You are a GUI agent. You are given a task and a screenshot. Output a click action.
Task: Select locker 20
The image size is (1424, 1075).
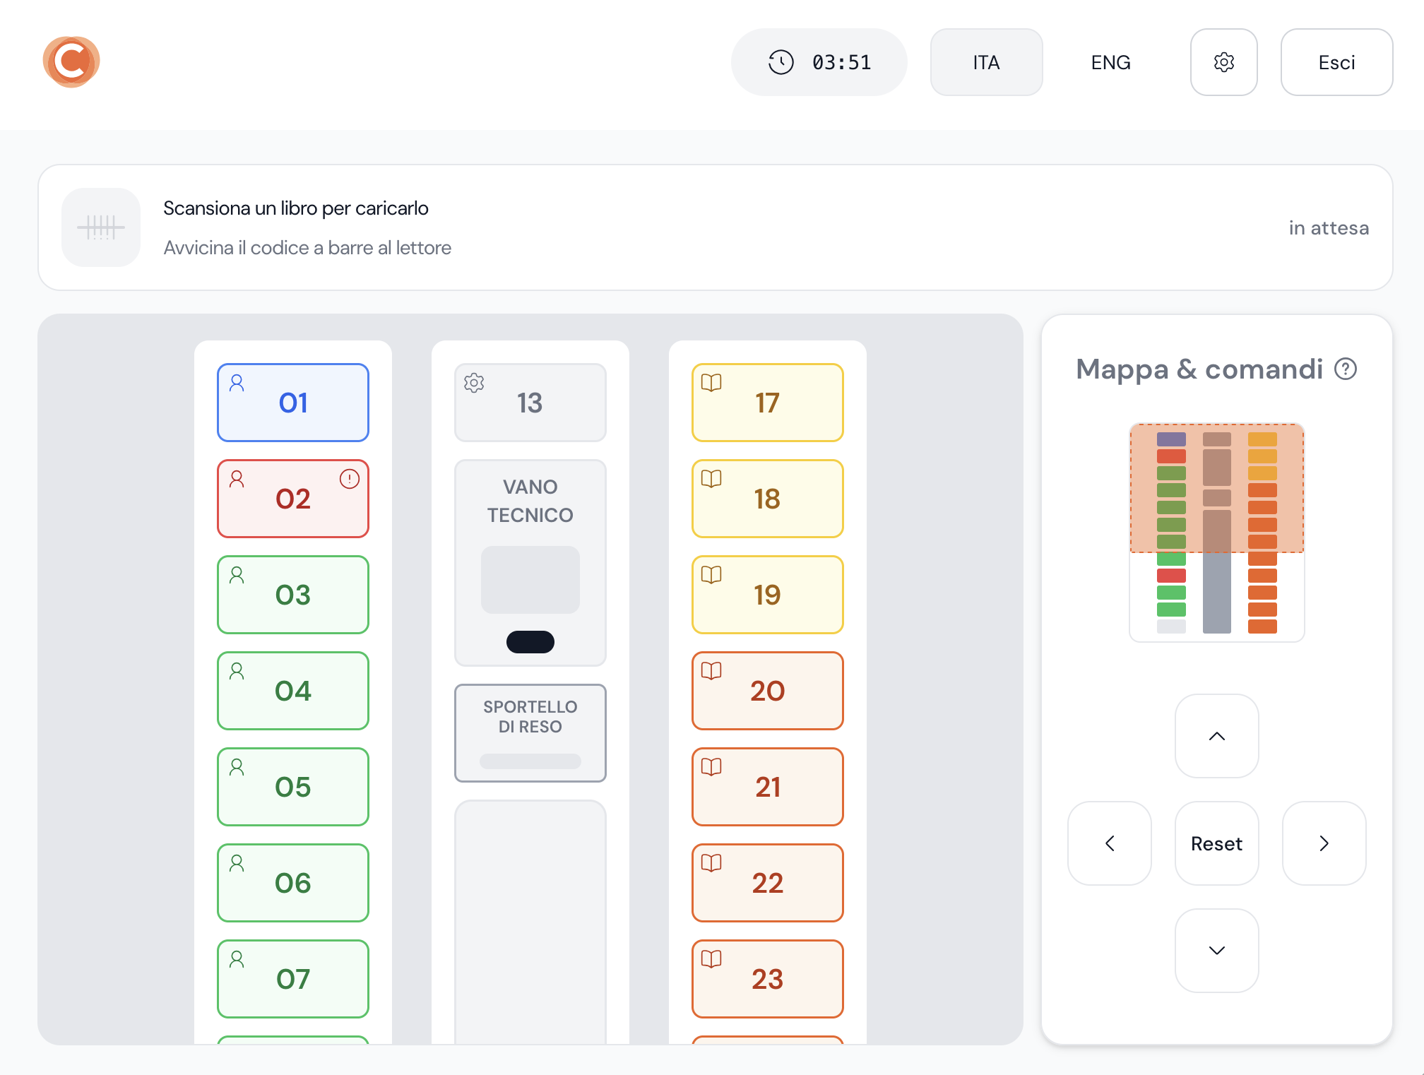768,691
